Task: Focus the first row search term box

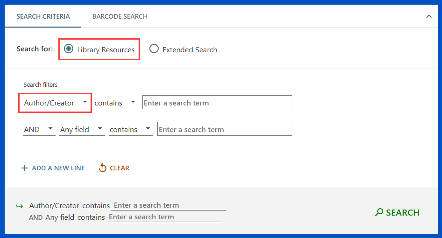Action: (217, 103)
